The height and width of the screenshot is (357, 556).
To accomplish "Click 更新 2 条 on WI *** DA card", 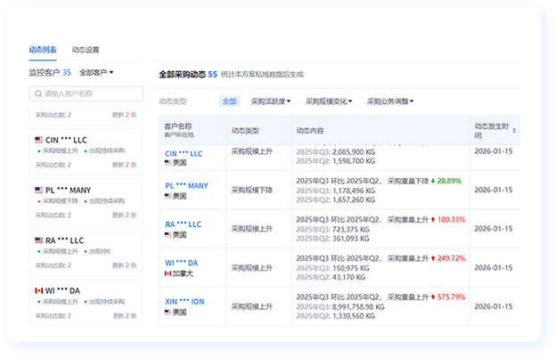I will click(125, 315).
